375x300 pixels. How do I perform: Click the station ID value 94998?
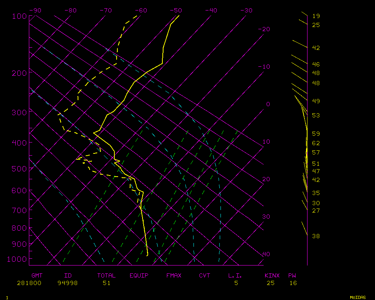(67, 283)
